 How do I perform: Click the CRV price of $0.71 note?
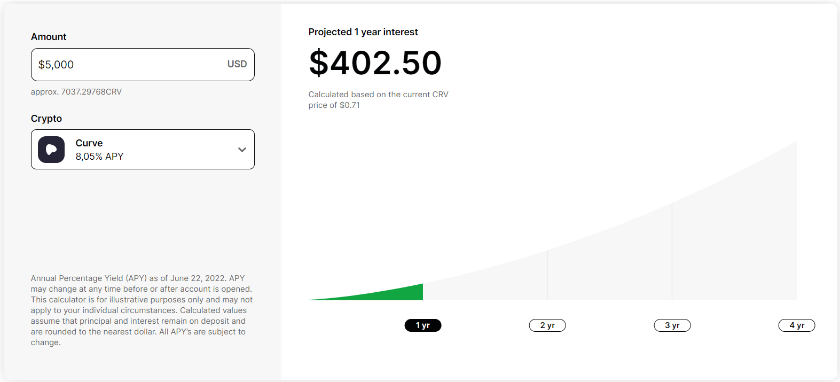[x=378, y=100]
